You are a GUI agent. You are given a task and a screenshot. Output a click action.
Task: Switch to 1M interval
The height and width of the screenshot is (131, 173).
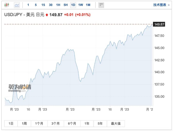tap(88, 5)
